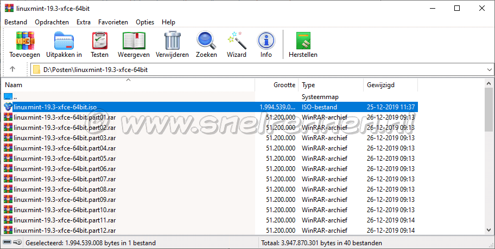
Task: Click the part12.rar archive icon
Action: click(8, 230)
